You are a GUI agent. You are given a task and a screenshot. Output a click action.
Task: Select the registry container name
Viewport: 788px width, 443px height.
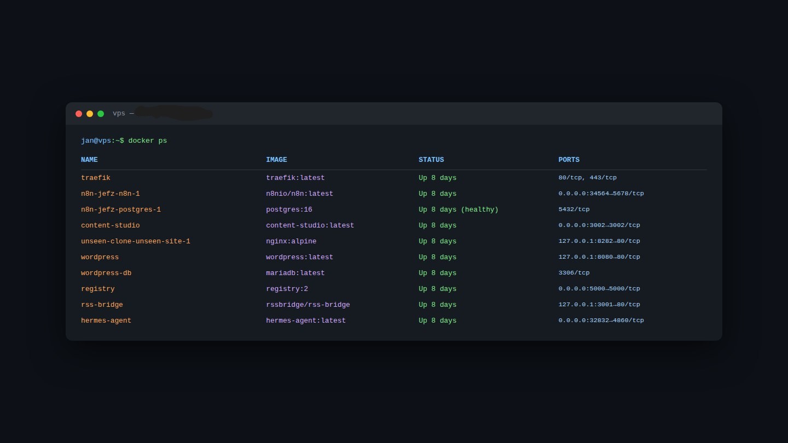tap(98, 289)
